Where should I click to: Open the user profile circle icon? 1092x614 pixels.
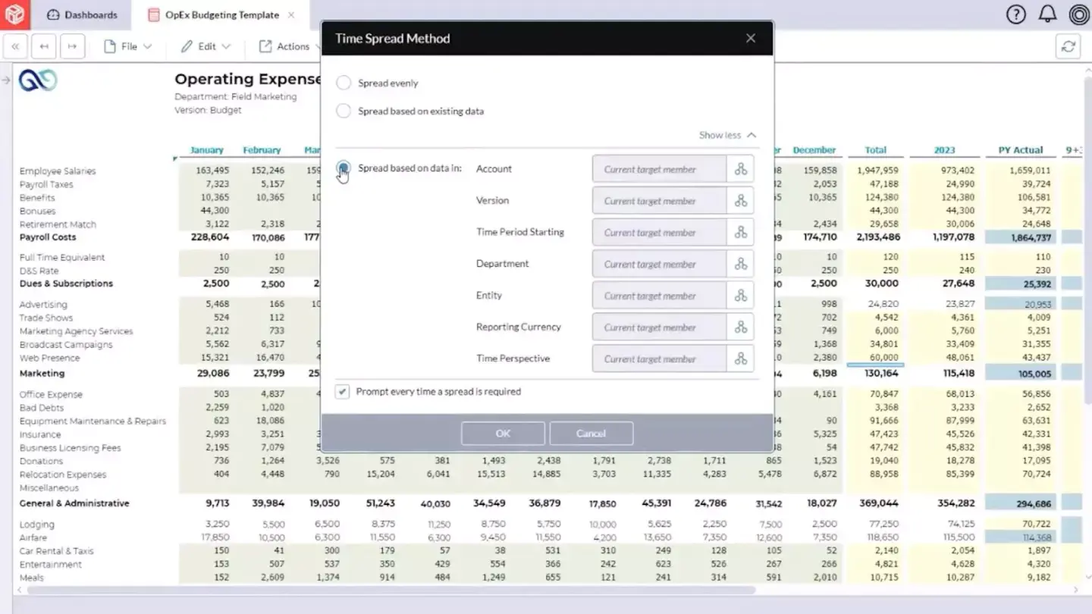[1078, 14]
